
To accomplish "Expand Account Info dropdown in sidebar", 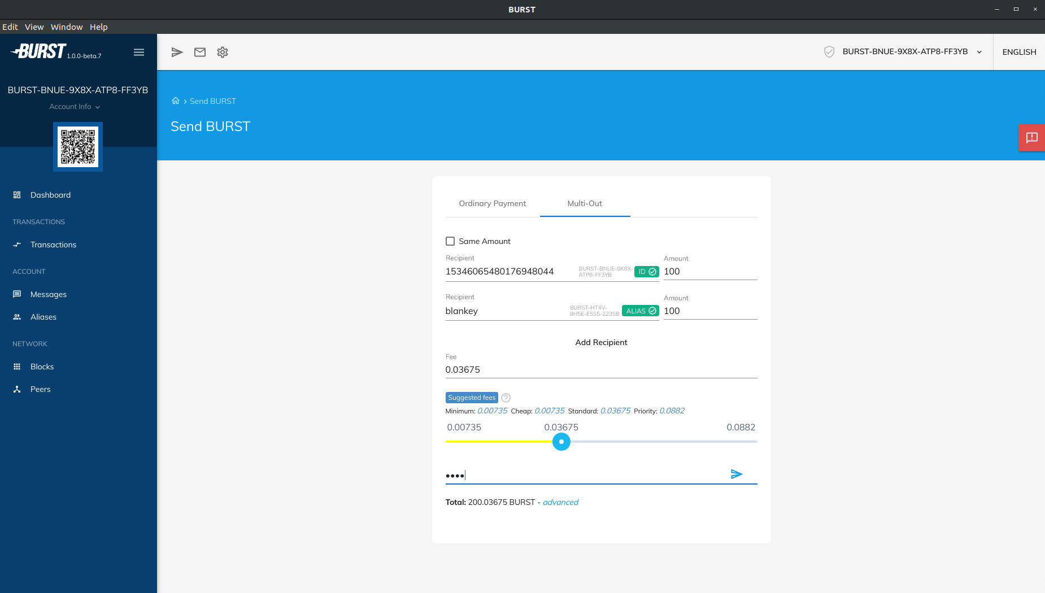I will pos(75,107).
